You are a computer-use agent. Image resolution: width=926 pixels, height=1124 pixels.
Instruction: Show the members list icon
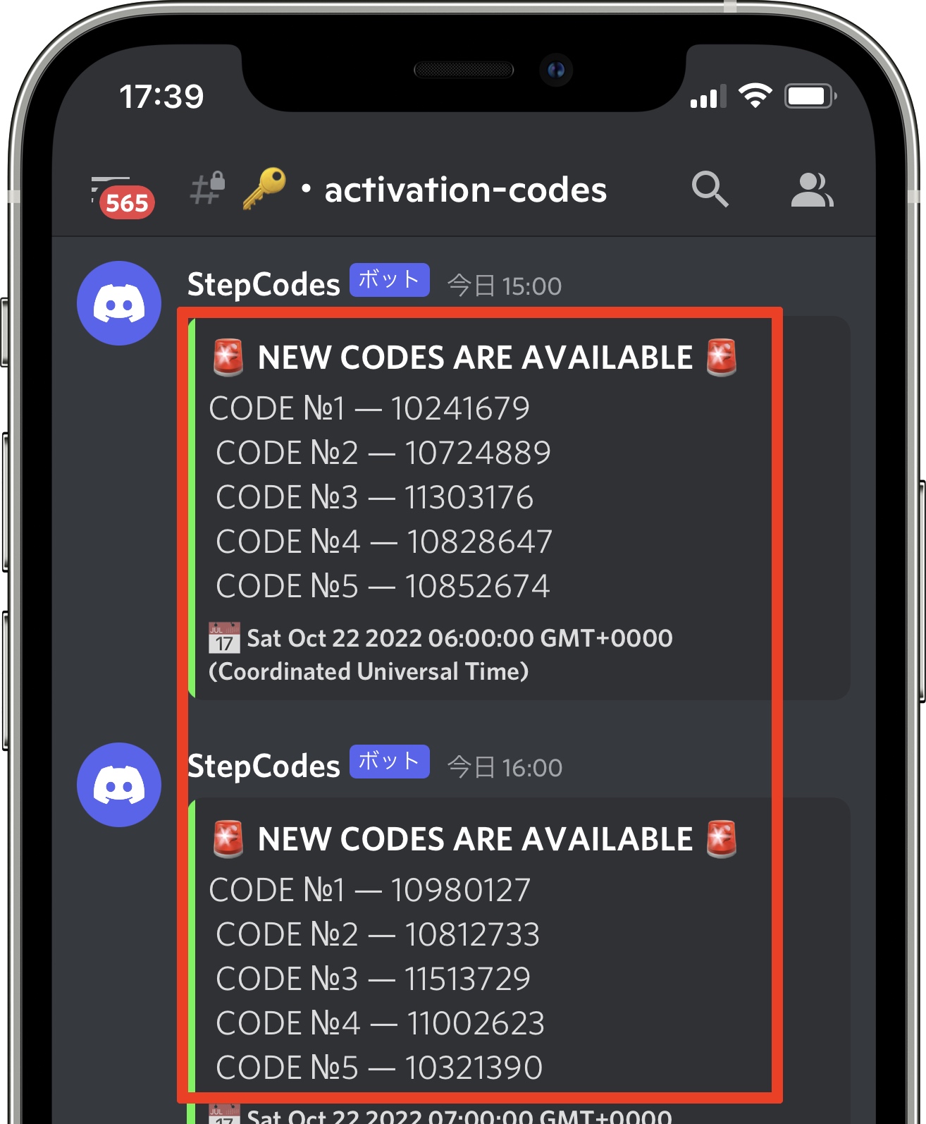[812, 190]
